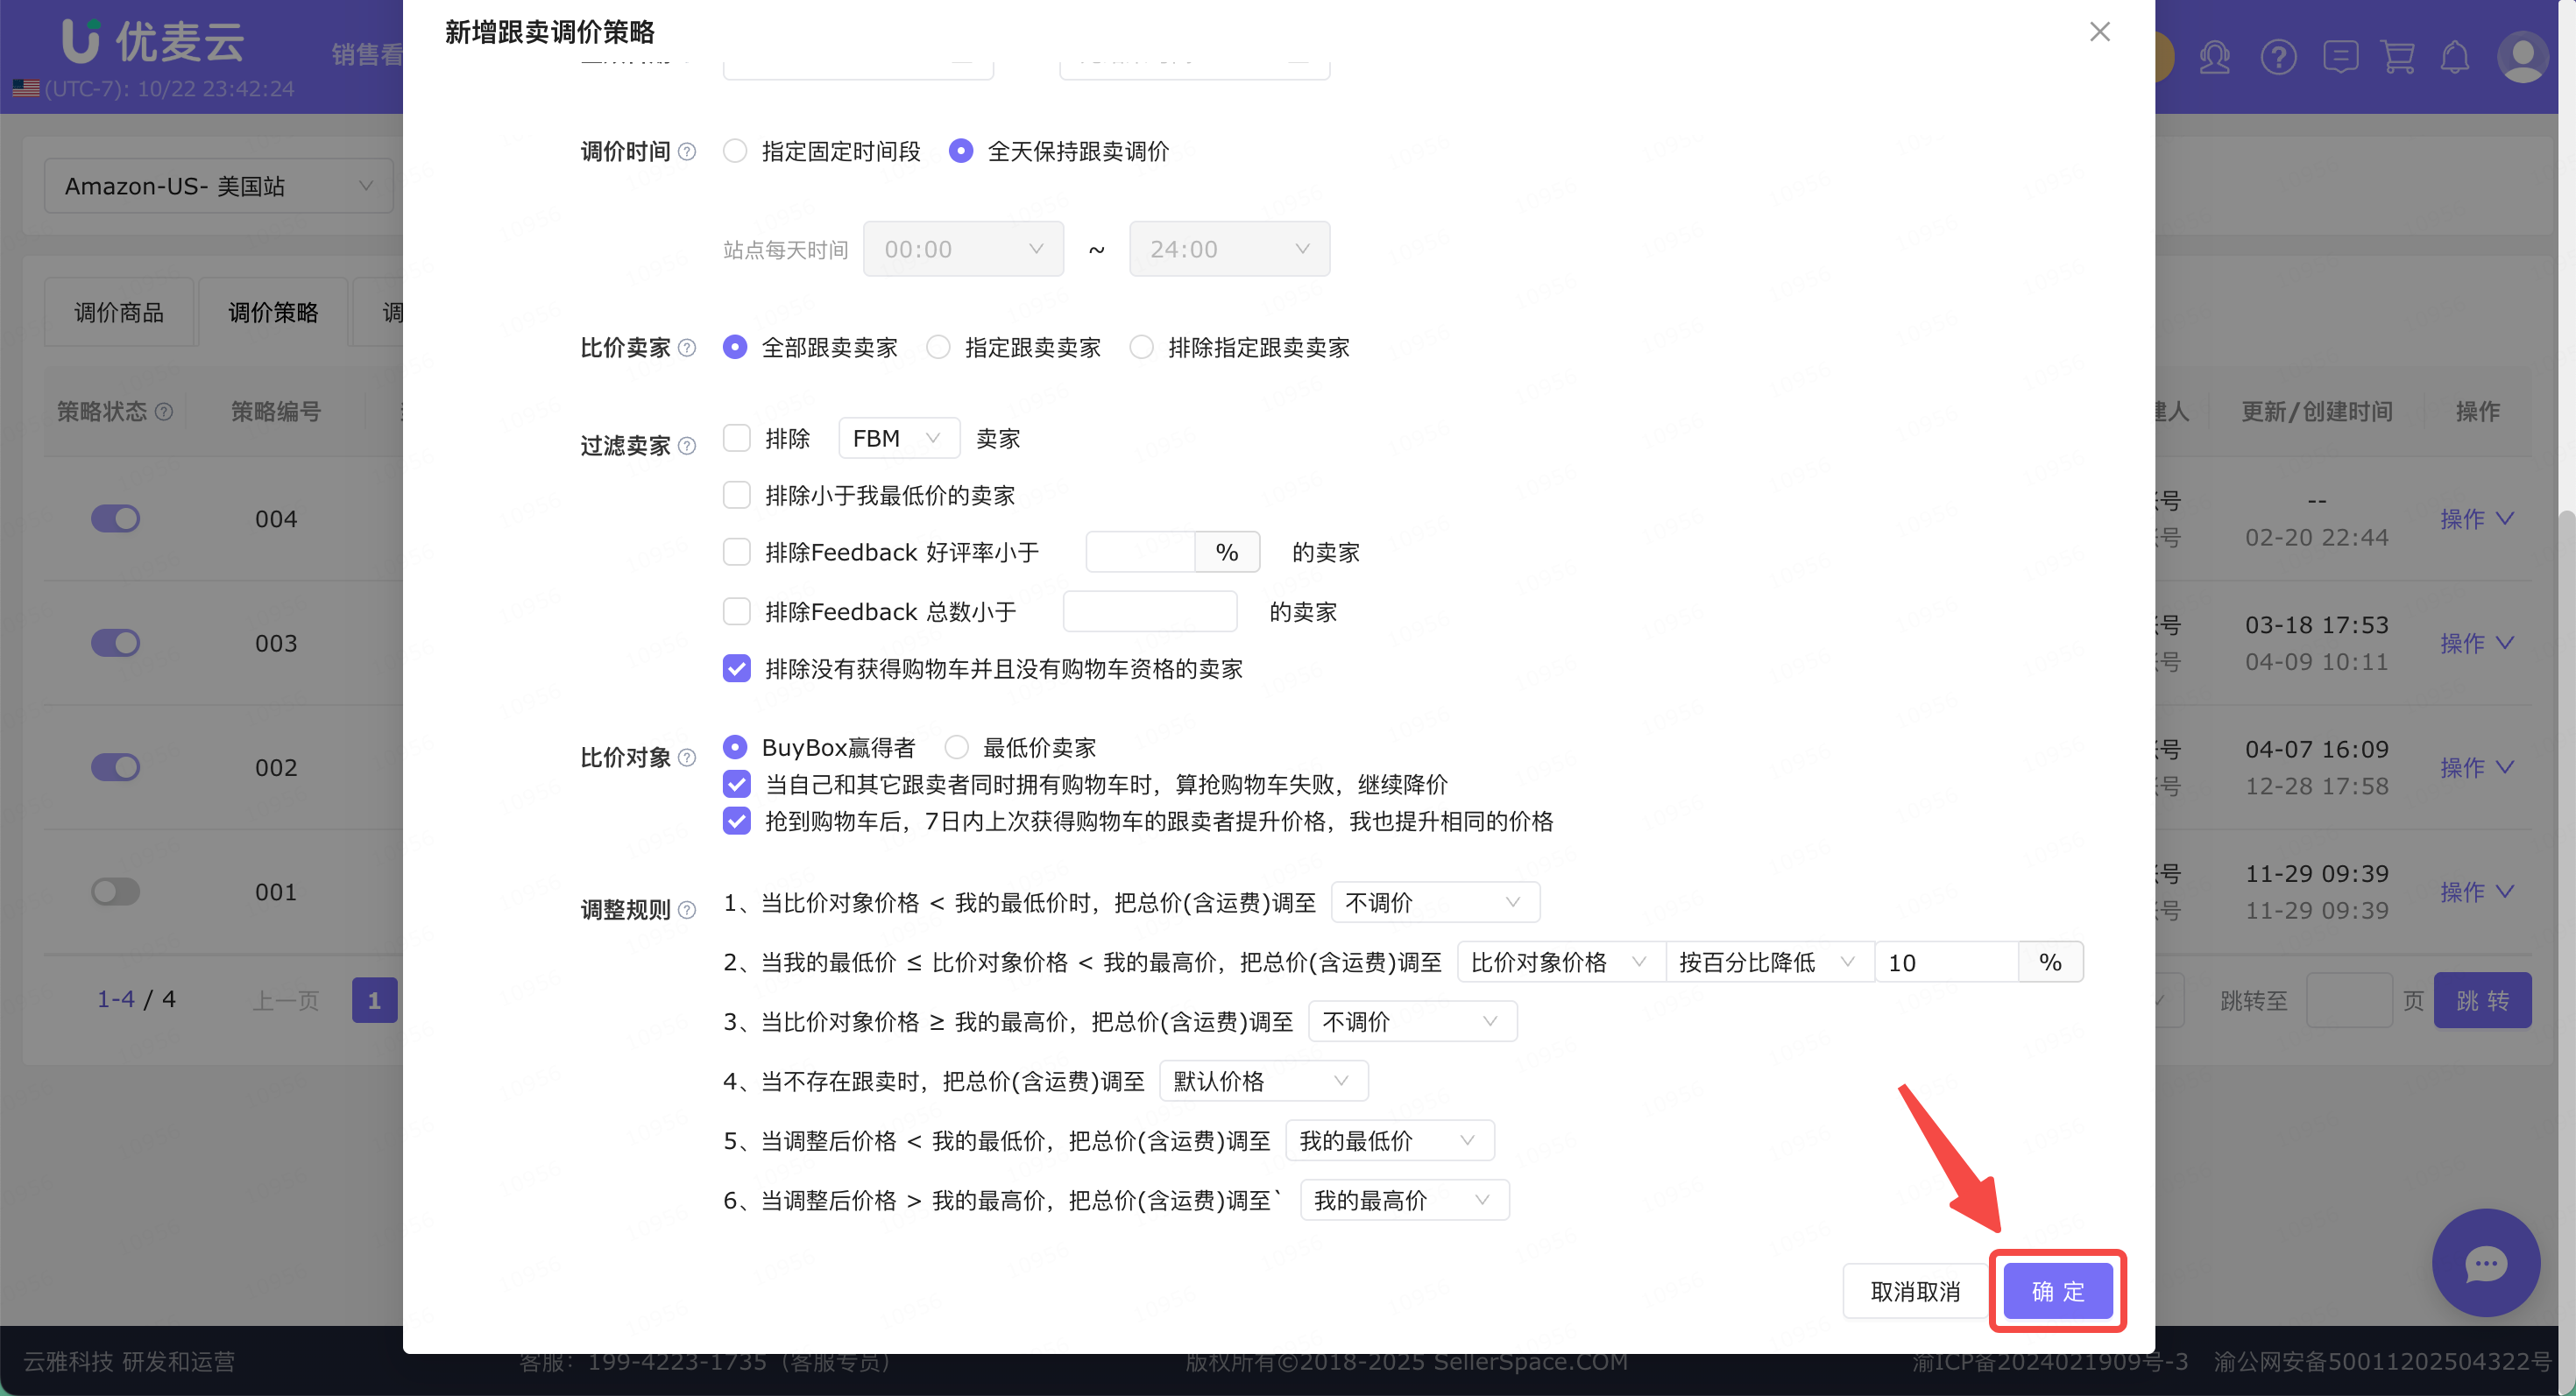
Task: Open the floating chat bubble icon
Action: tap(2485, 1263)
